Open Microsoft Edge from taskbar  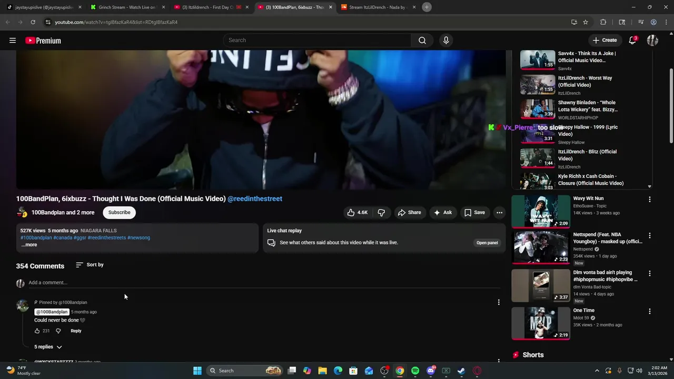tap(338, 371)
